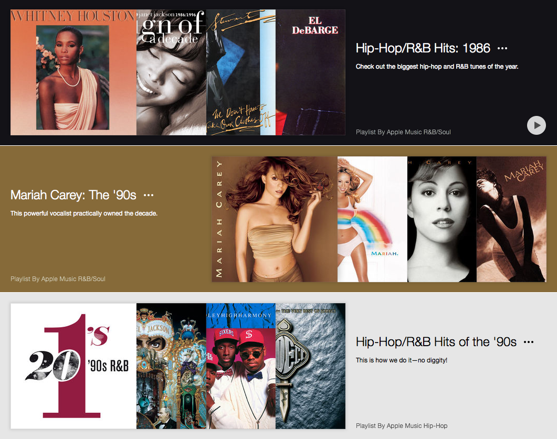
Task: Open the Whitney Houston album cover
Action: (73, 72)
